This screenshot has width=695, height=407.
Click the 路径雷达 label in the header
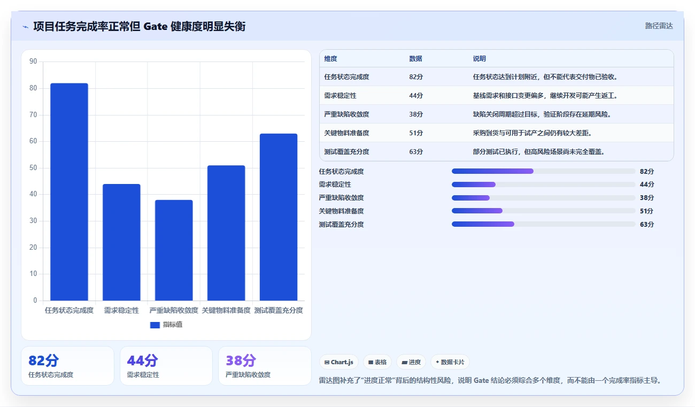coord(659,26)
